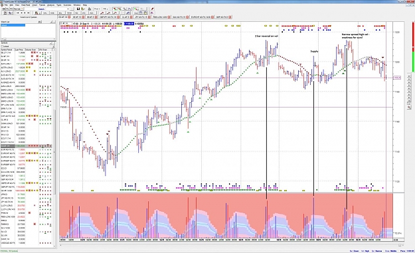Sort by the Volume Scan column header
This screenshot has width=415, height=253.
pyautogui.click(x=32, y=50)
